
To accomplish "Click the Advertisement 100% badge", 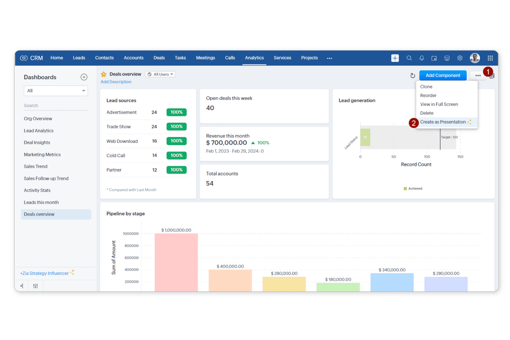I will [176, 112].
